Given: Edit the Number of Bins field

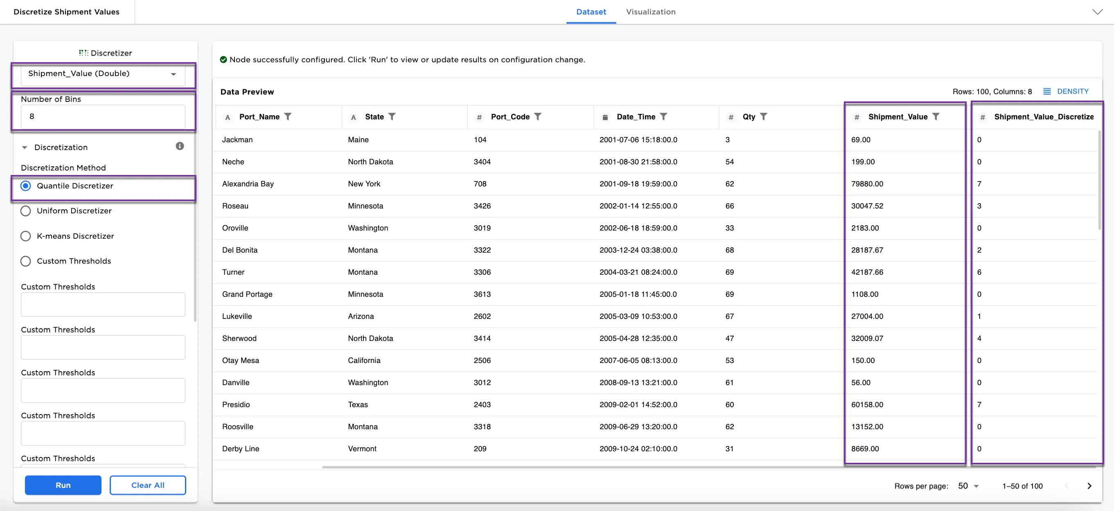Looking at the screenshot, I should [102, 116].
